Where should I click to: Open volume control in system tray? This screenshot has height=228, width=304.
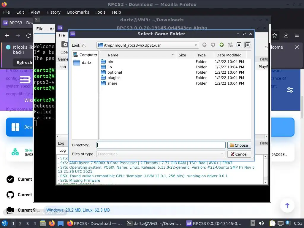coord(261,223)
